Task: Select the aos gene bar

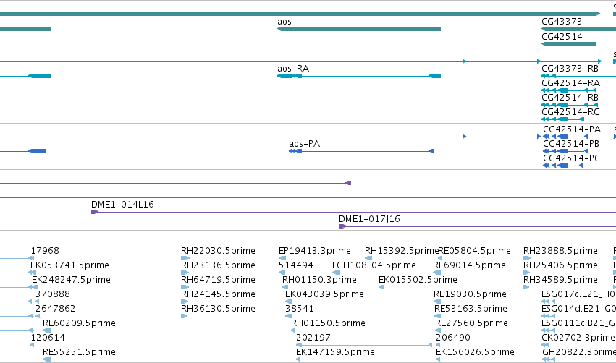Action: [x=359, y=29]
